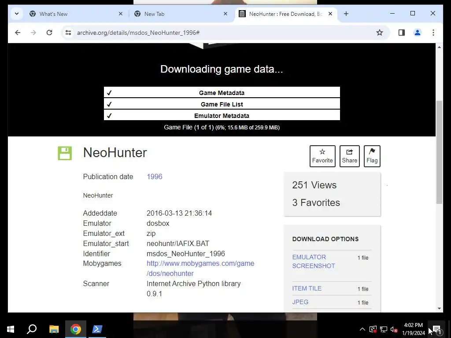Open Chrome side panel
Viewport: 451px width, 338px height.
(402, 33)
